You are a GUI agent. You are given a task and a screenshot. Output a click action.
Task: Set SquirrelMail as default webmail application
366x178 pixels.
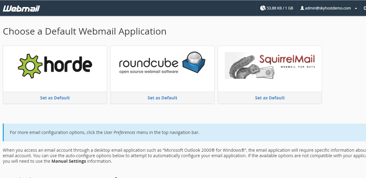(x=270, y=98)
